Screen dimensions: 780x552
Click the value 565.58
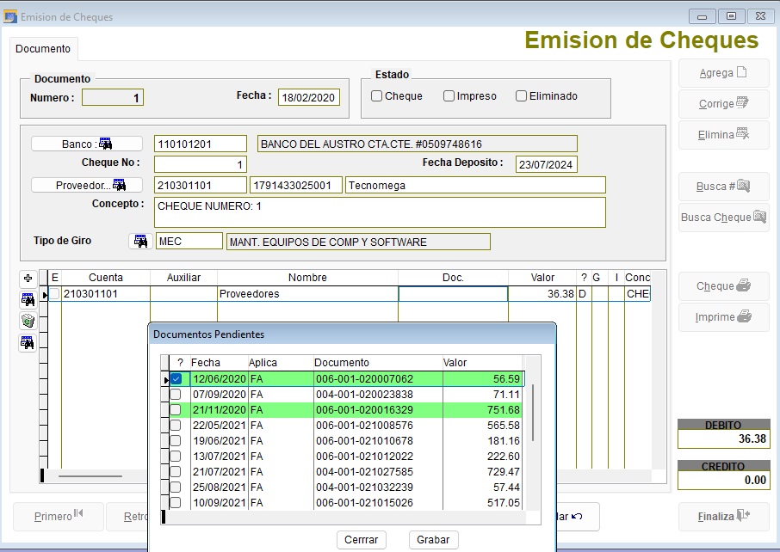click(504, 426)
